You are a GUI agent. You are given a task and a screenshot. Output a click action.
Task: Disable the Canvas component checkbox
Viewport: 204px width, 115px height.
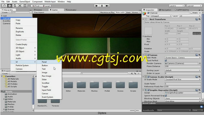pos(148,55)
